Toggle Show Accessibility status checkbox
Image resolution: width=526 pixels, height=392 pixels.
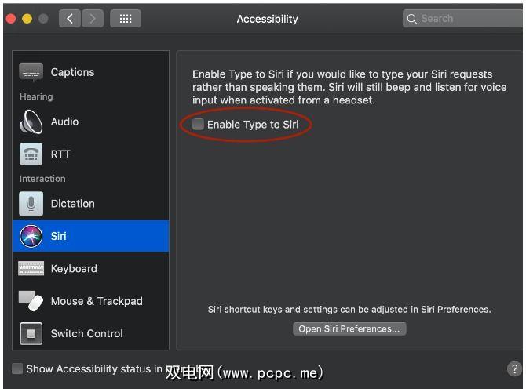pyautogui.click(x=17, y=368)
